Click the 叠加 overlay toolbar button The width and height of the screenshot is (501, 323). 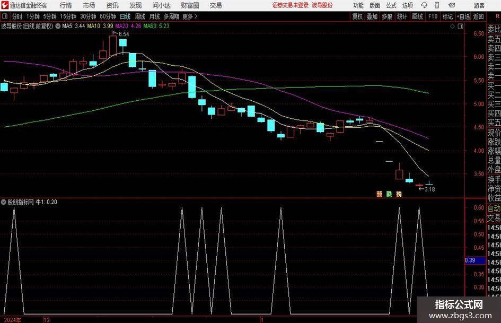coord(372,16)
